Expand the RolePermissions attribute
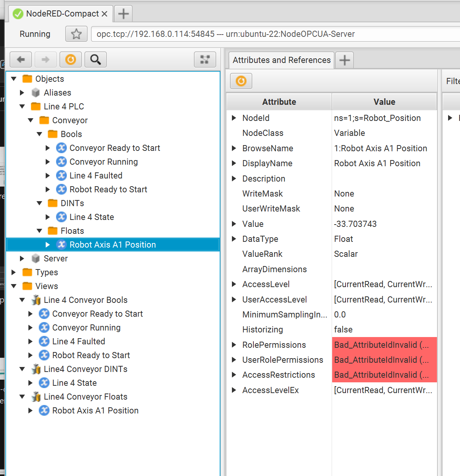Viewport: 460px width, 476px height. coord(234,345)
